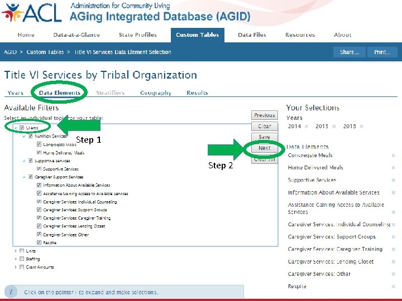Click the Stratifiers tab
The width and height of the screenshot is (402, 301).
[x=110, y=93]
